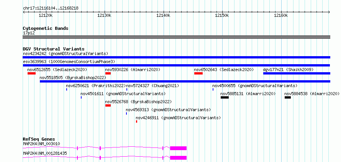Select the blue bar for nsv4234242
This screenshot has height=162, width=341.
click(176, 57)
